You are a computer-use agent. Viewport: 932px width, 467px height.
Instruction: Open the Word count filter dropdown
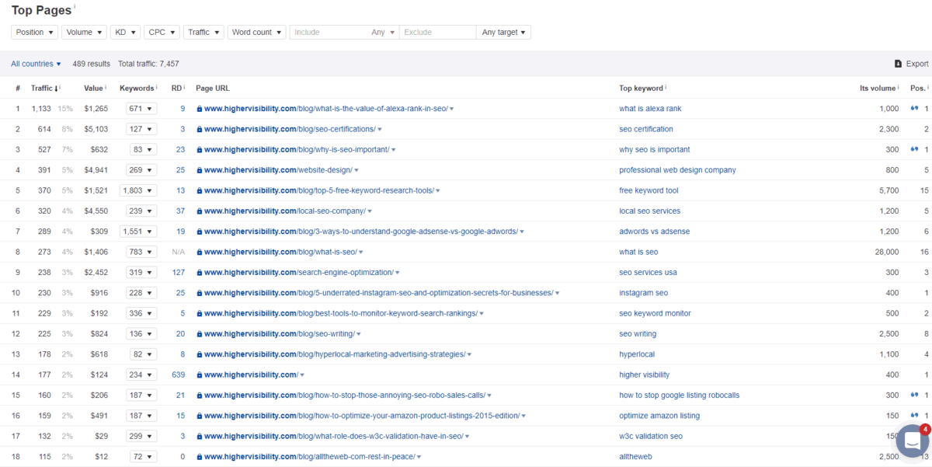point(256,32)
